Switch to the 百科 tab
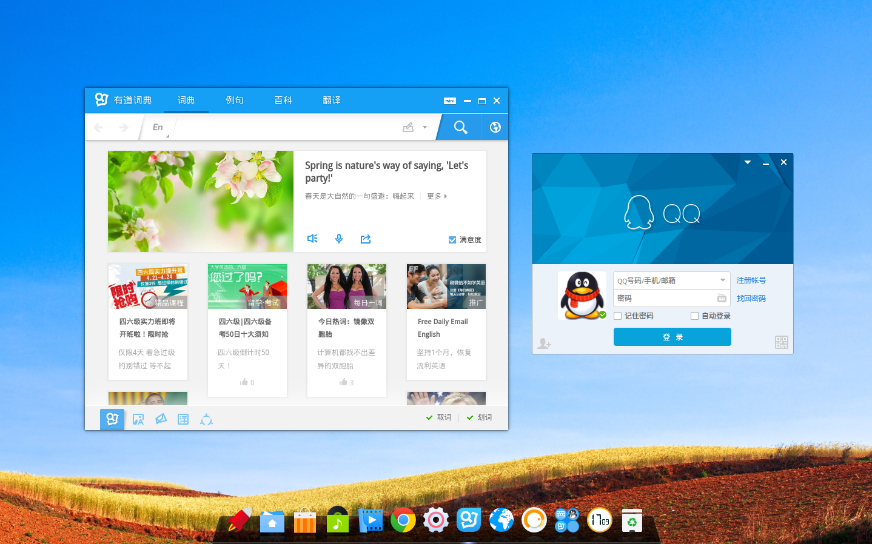The width and height of the screenshot is (872, 544). click(283, 101)
